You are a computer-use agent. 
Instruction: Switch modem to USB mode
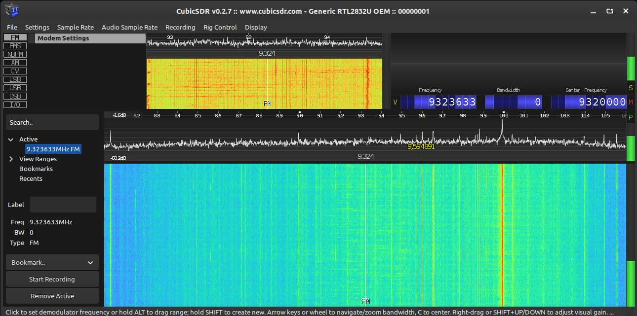[15, 88]
